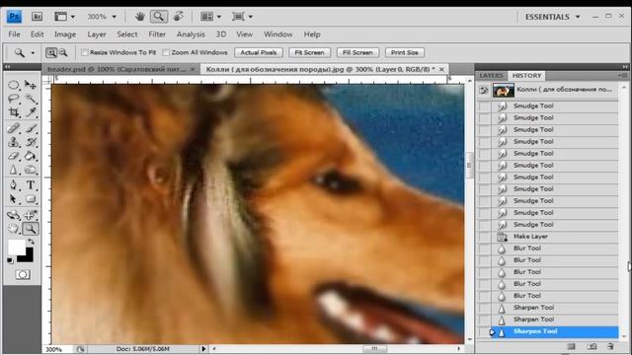Select the Clone Stamp tool
Viewport: 632px width, 355px height.
point(14,142)
